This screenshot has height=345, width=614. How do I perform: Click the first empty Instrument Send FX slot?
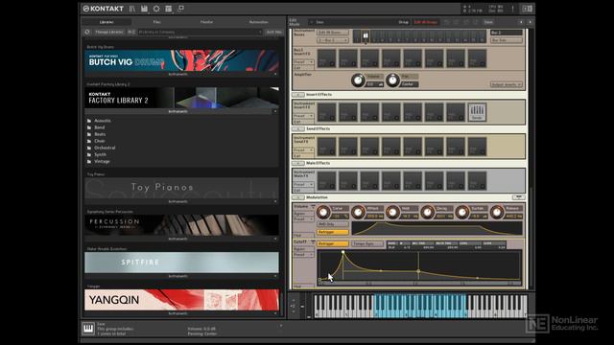point(326,147)
